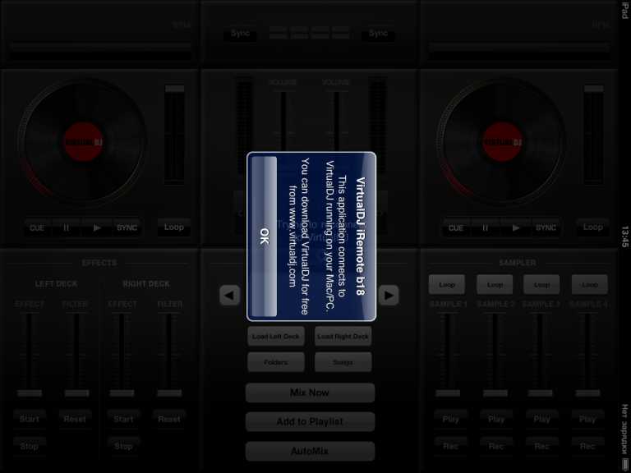Record into sampler slot 3
The height and width of the screenshot is (473, 631).
pyautogui.click(x=541, y=446)
